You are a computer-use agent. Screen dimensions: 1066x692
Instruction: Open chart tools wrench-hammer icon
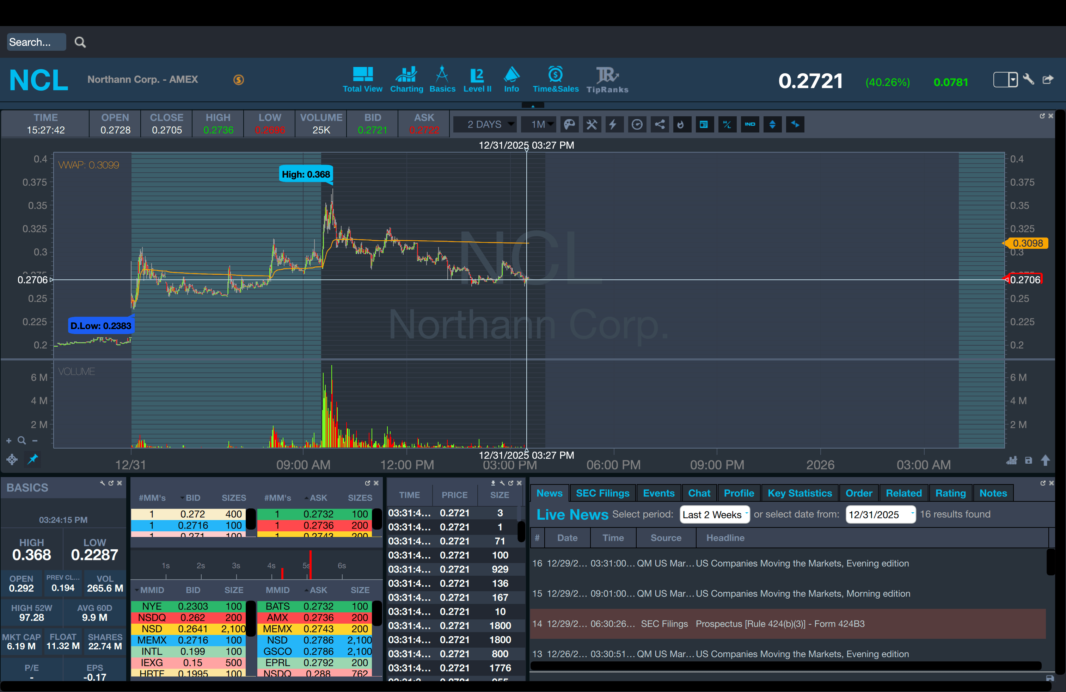point(592,124)
